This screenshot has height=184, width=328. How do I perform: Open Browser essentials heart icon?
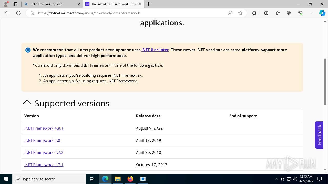[x=300, y=13]
